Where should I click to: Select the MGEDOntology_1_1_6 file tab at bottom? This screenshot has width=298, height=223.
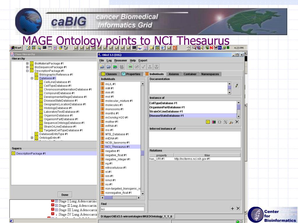tap(136, 216)
